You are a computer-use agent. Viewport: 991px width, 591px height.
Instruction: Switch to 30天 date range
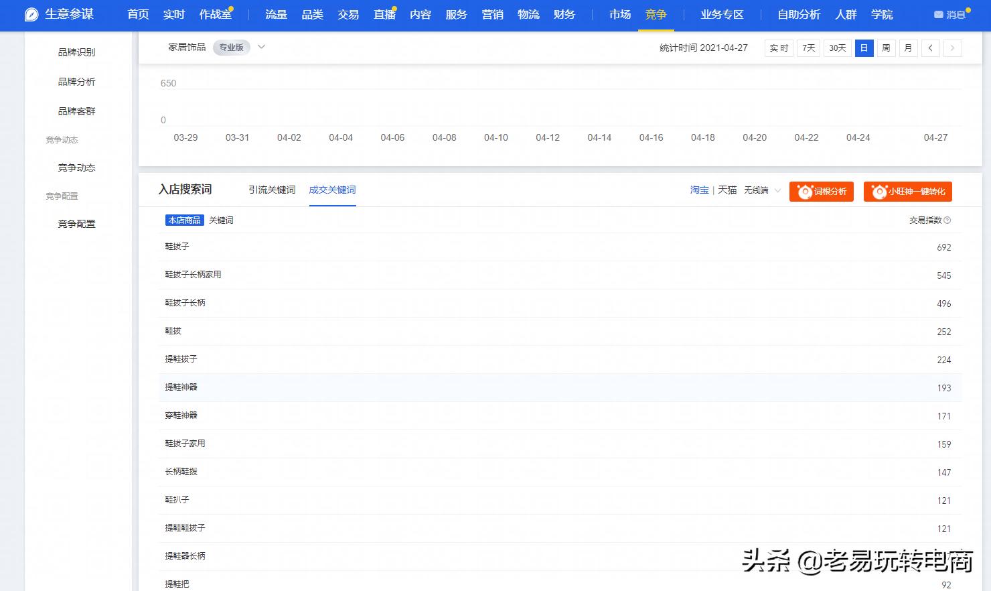837,48
